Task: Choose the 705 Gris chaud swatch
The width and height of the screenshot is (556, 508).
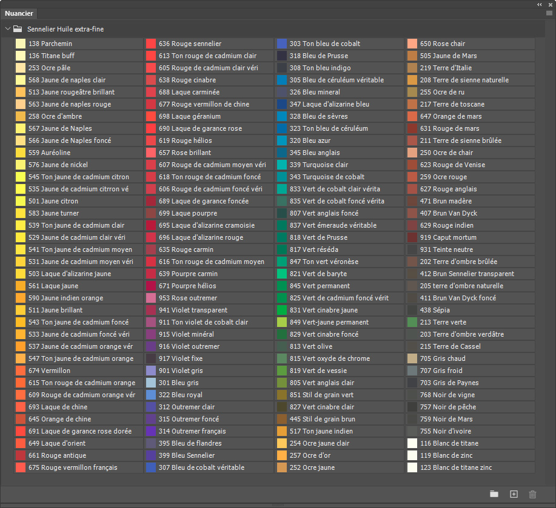Action: pyautogui.click(x=412, y=358)
